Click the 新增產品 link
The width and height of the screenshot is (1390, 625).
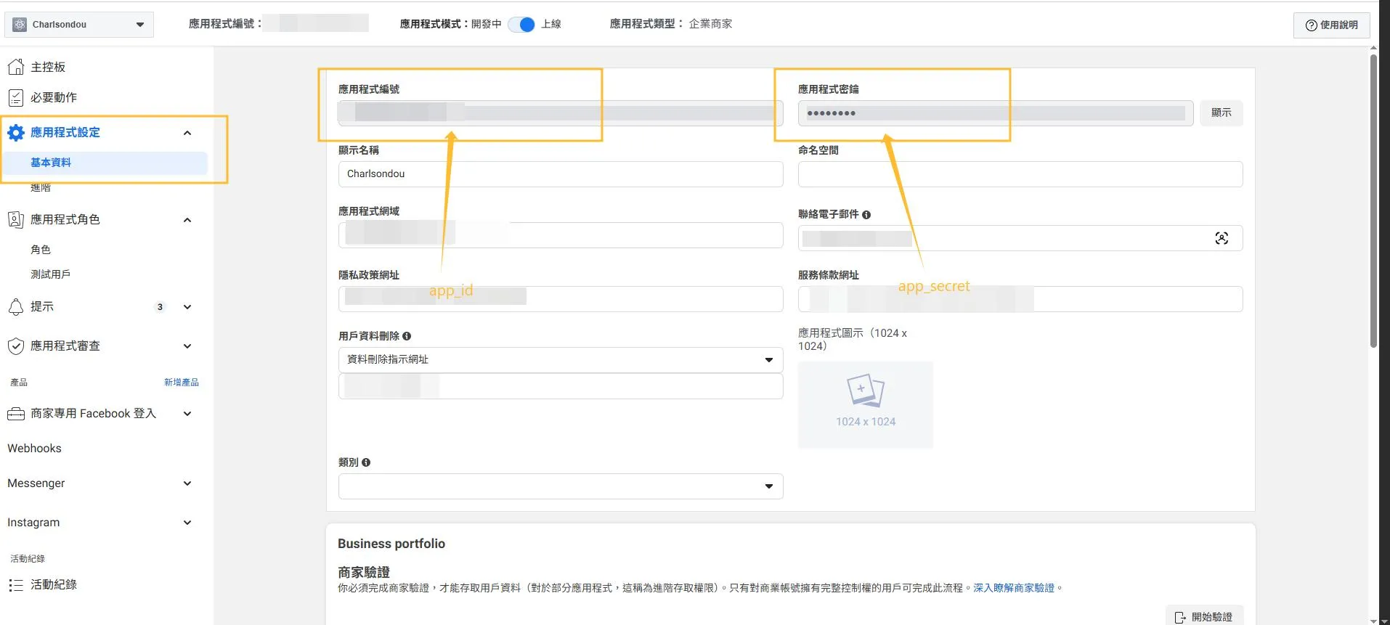click(x=182, y=383)
